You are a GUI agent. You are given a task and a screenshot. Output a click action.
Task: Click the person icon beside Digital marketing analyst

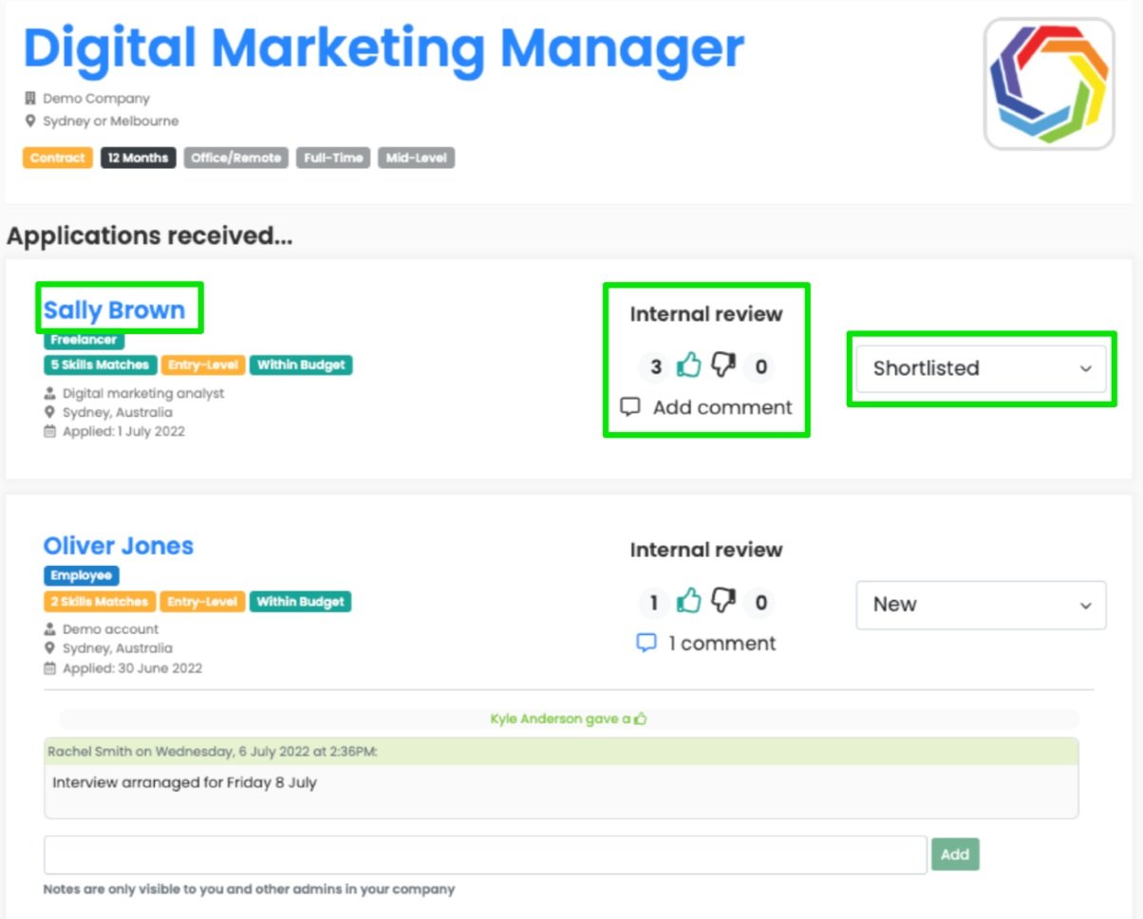[50, 393]
